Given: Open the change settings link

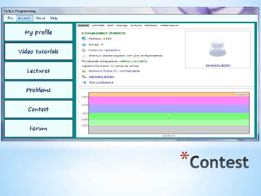Looking at the screenshot, I should (x=104, y=50).
